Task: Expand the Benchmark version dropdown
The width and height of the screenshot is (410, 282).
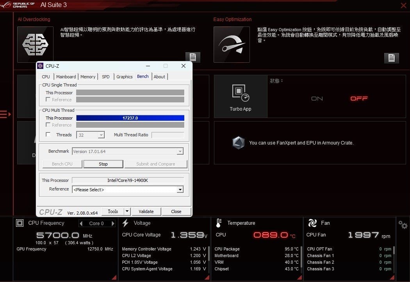Action: [180, 152]
